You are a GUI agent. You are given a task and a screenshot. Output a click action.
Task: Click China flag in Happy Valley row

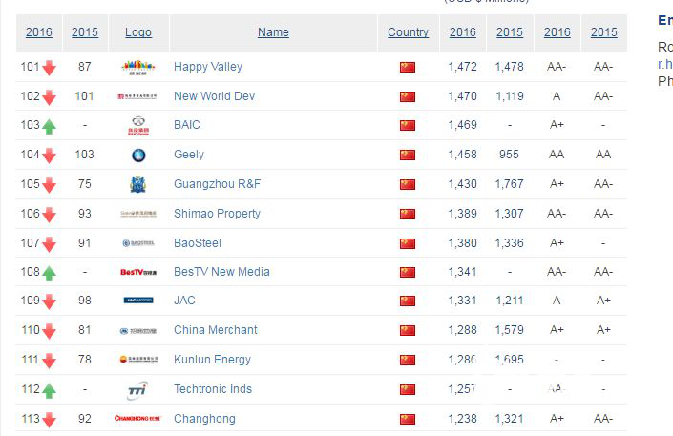coord(408,68)
